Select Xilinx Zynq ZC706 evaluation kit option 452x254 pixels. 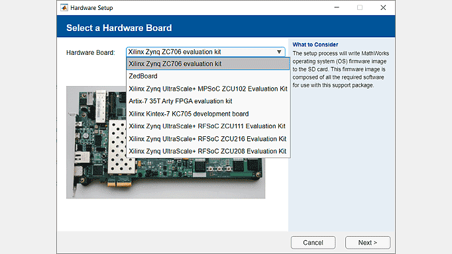coord(208,63)
